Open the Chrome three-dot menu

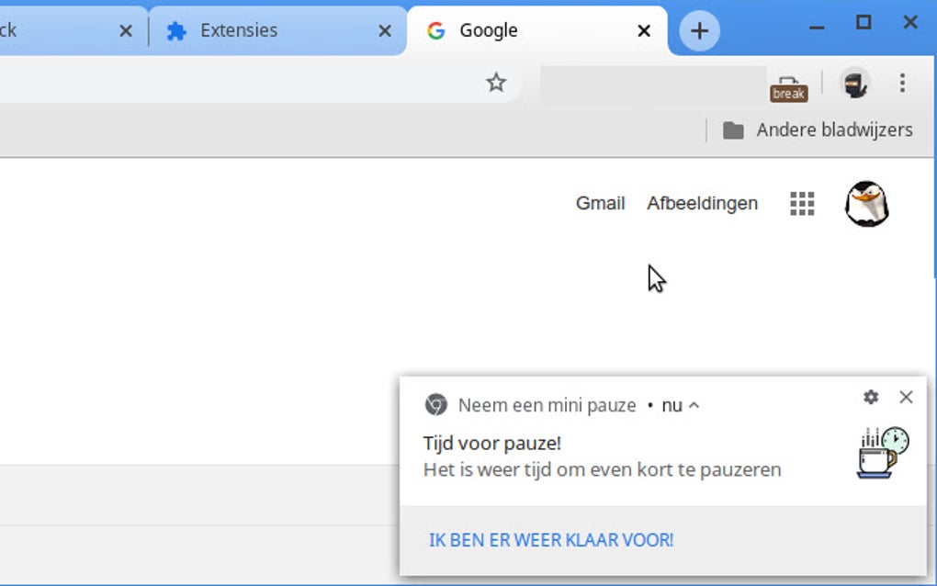point(903,84)
